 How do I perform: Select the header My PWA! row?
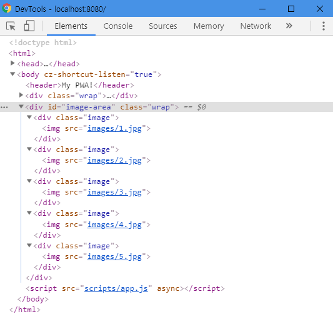pyautogui.click(x=80, y=85)
